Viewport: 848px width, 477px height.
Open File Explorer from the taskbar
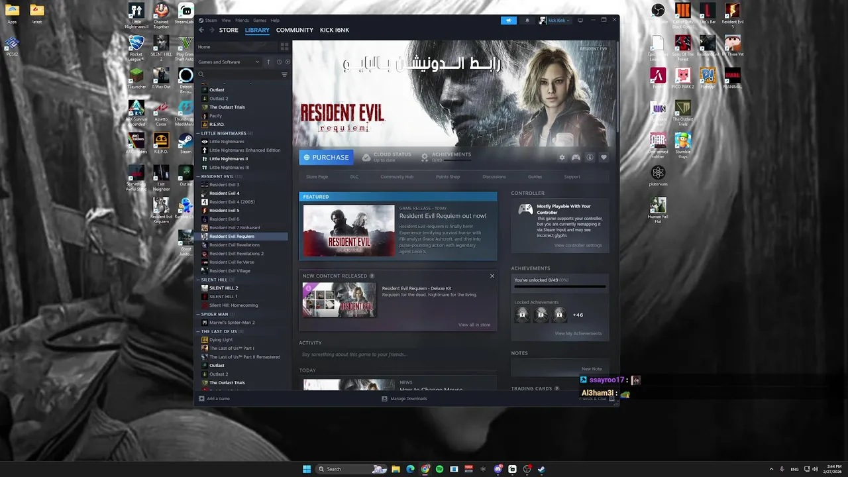[396, 469]
